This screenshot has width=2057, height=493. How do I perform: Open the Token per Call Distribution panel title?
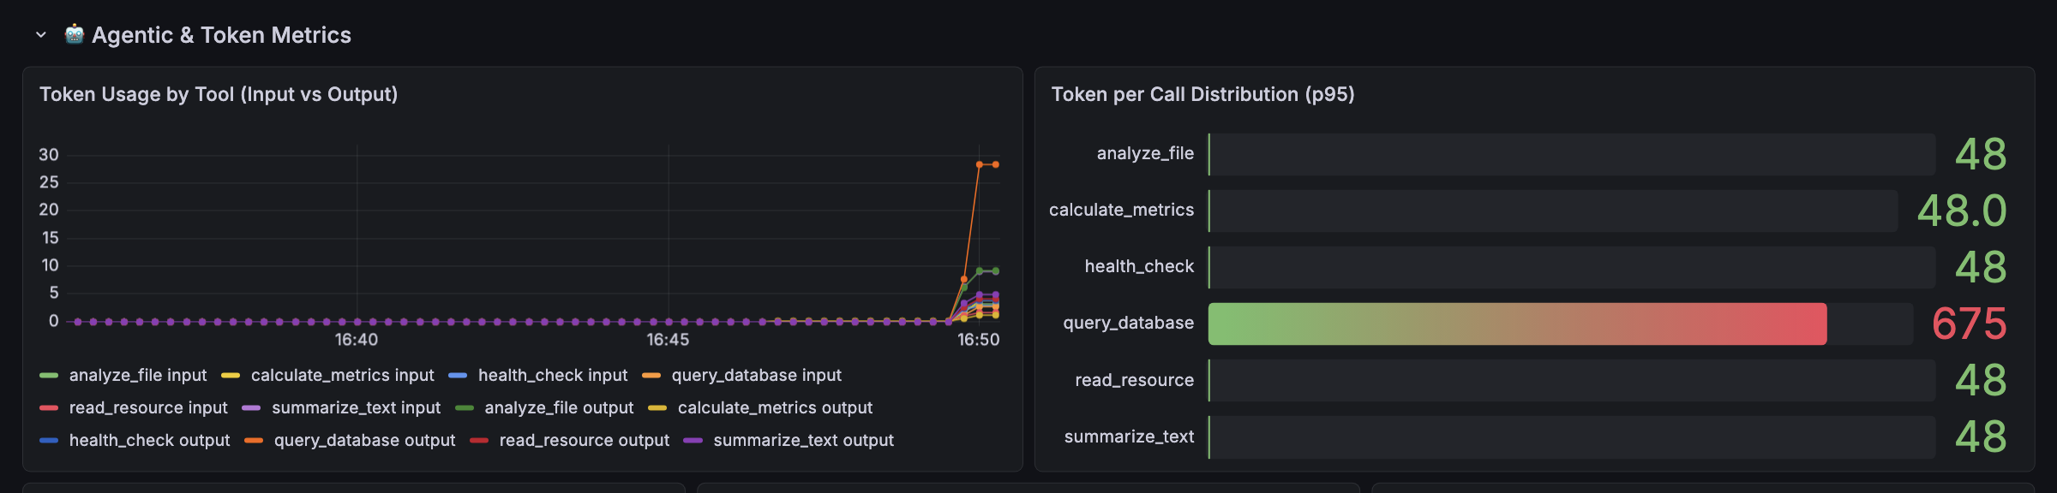click(x=1202, y=94)
